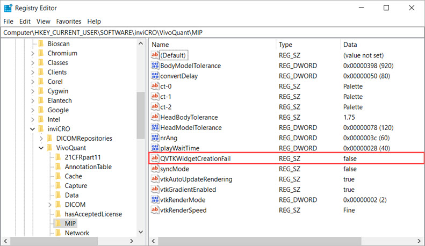
Task: Select the Capture key in the tree
Action: pyautogui.click(x=76, y=186)
